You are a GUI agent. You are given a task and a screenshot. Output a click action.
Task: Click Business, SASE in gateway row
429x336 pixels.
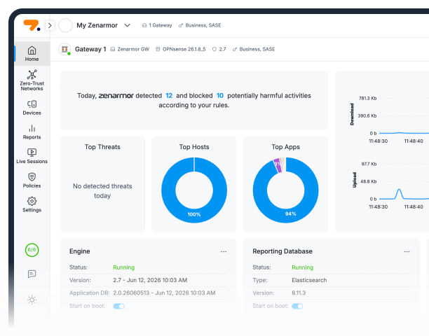click(254, 49)
